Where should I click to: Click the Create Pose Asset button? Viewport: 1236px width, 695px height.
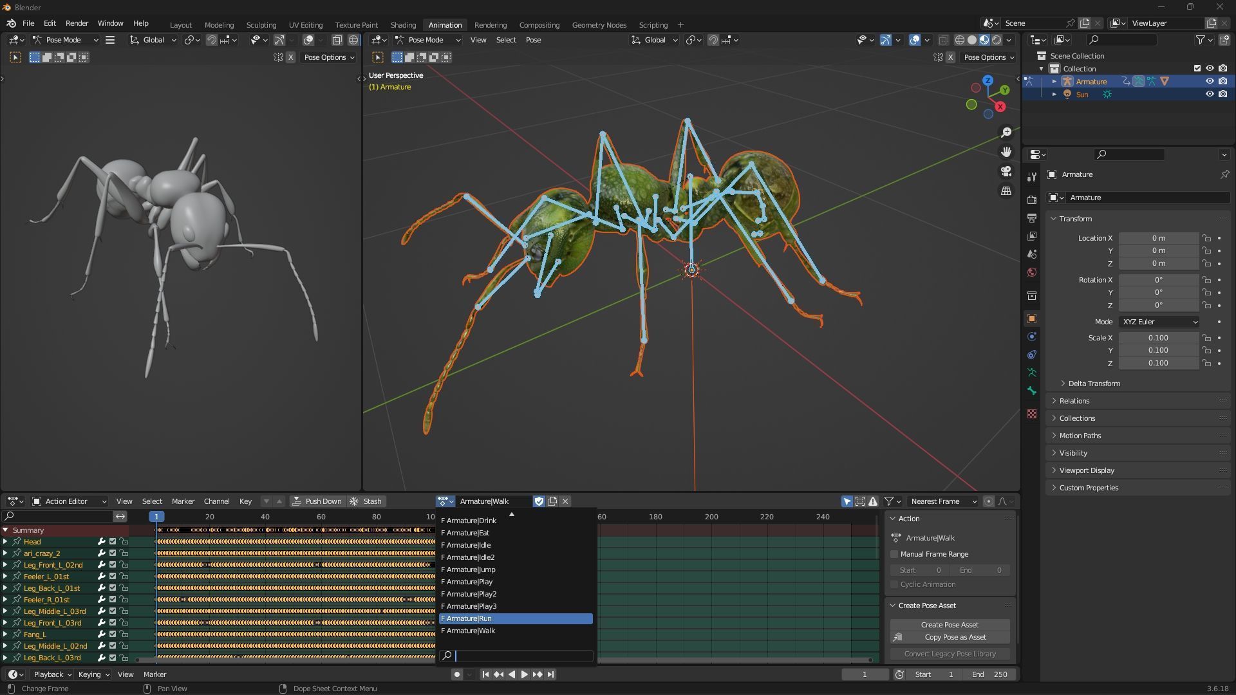pyautogui.click(x=950, y=625)
